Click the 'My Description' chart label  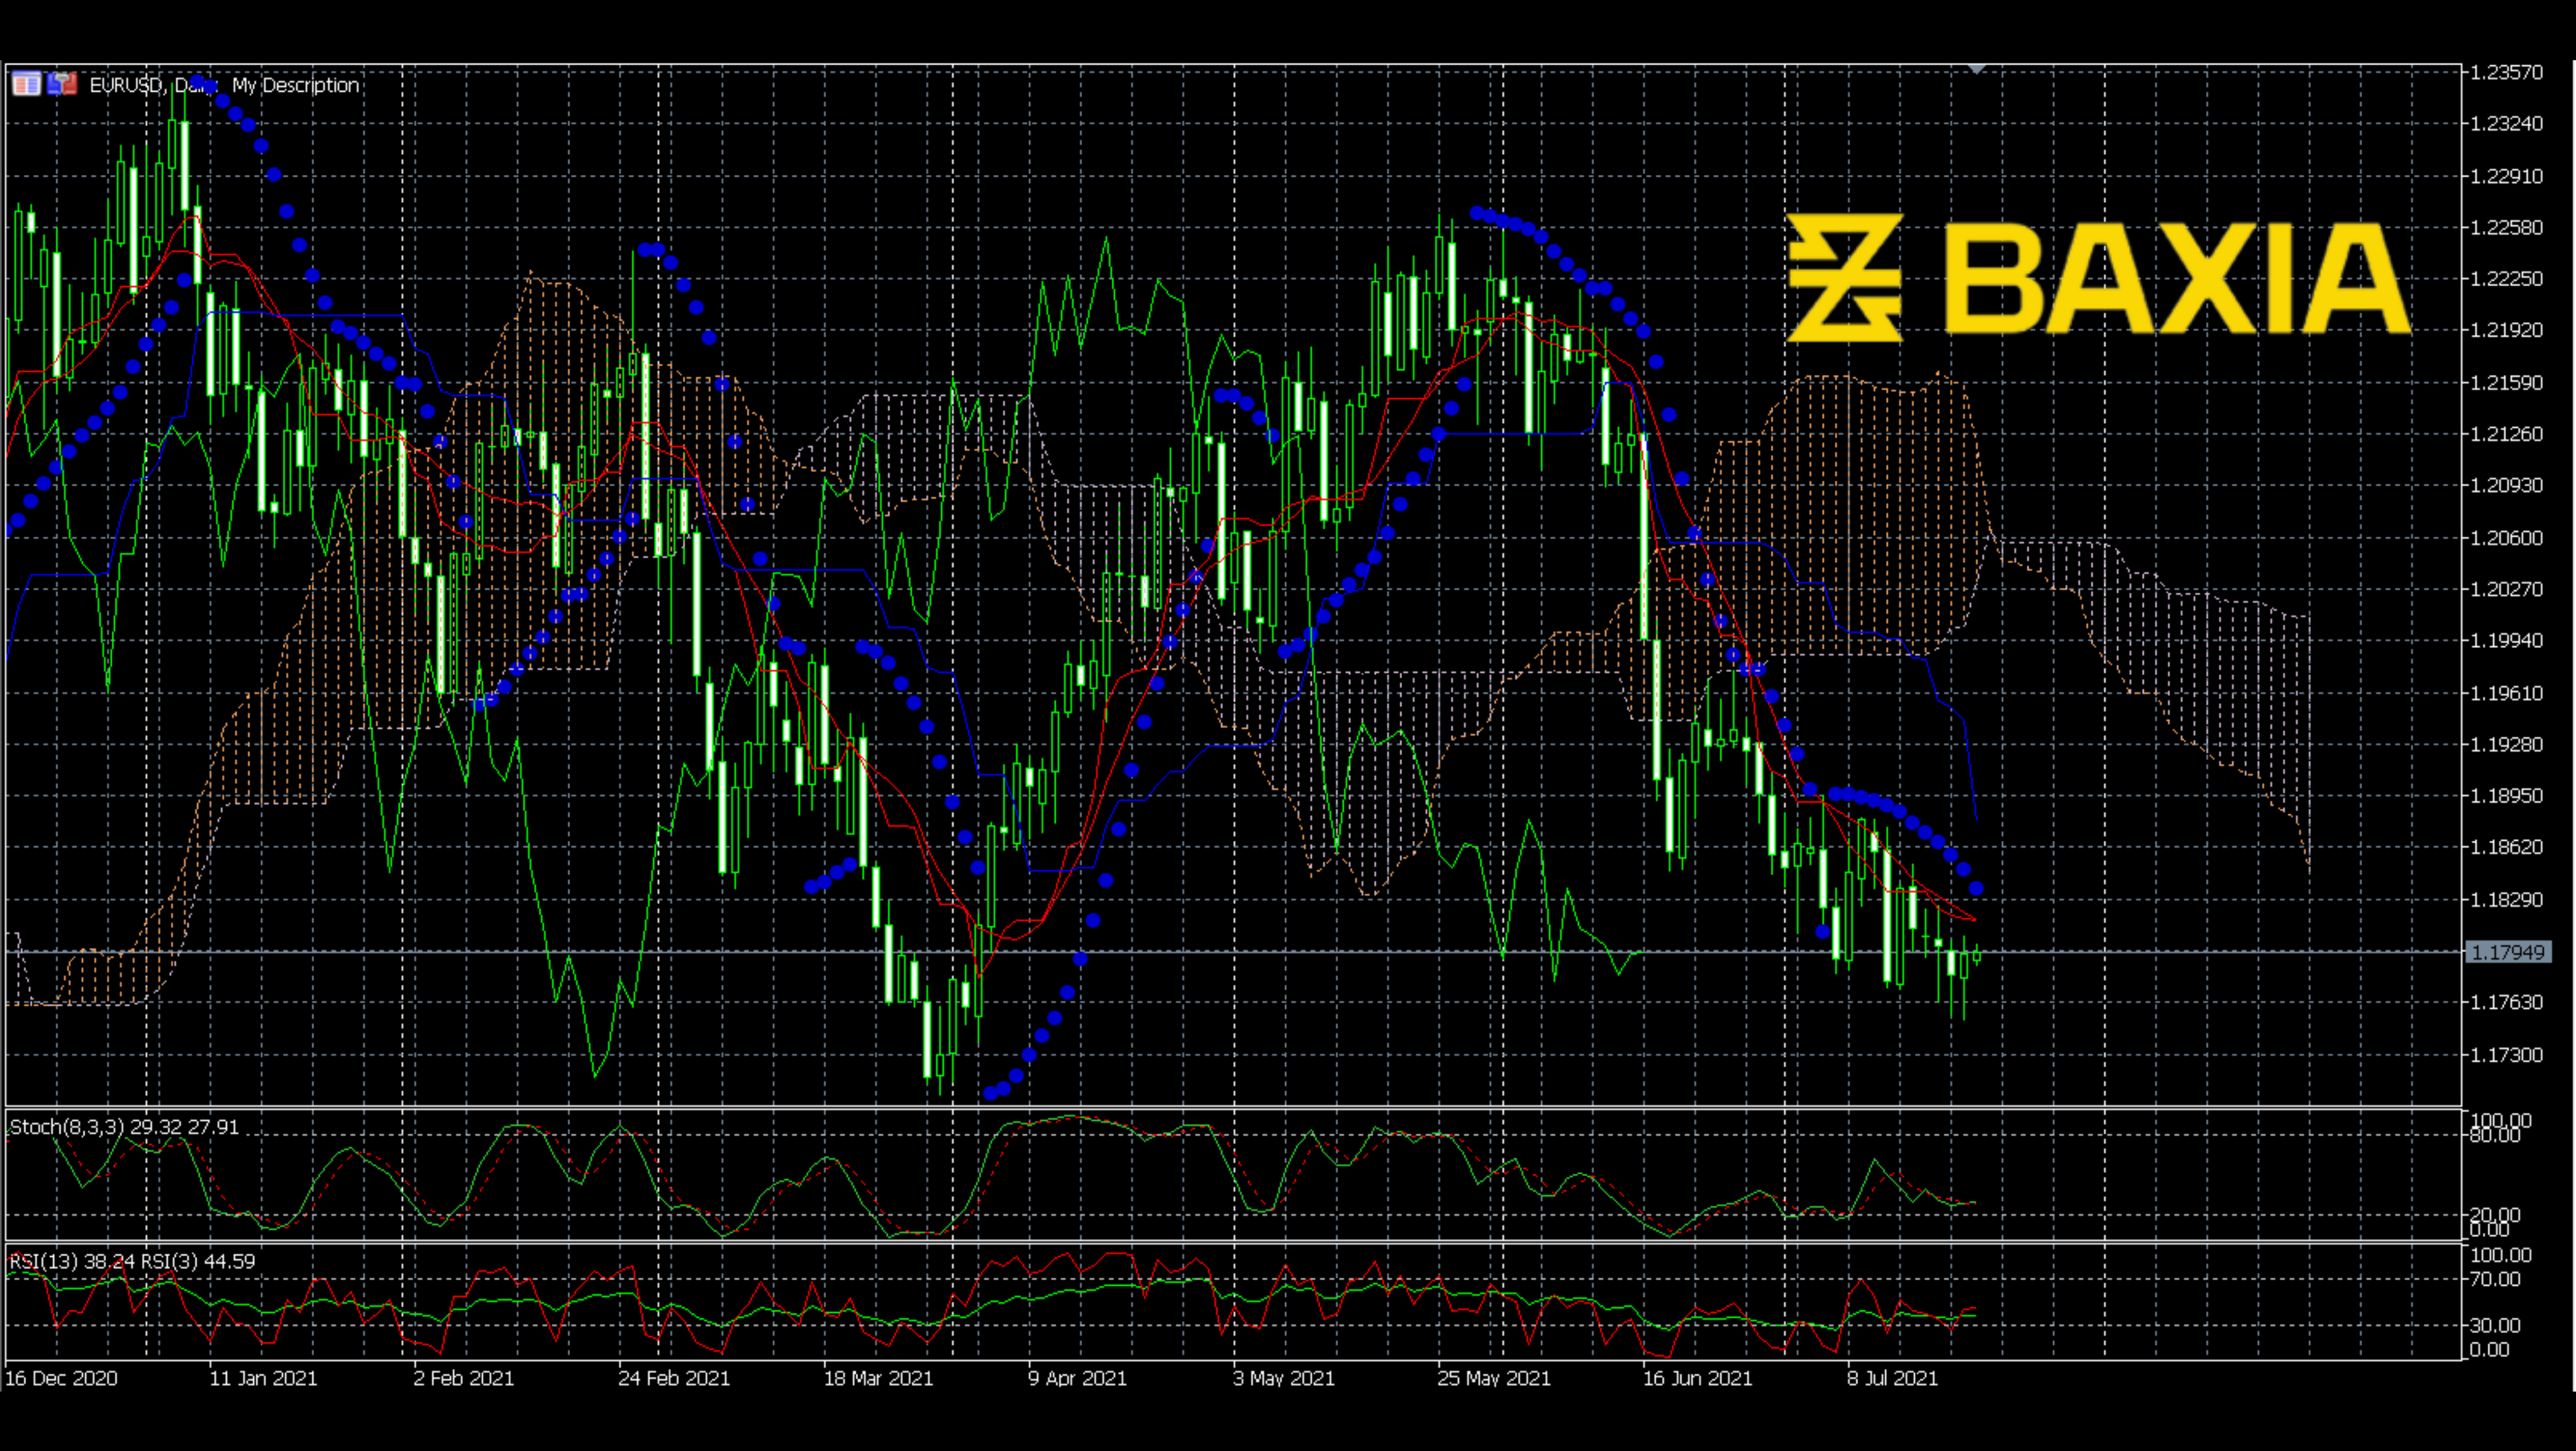[x=296, y=85]
